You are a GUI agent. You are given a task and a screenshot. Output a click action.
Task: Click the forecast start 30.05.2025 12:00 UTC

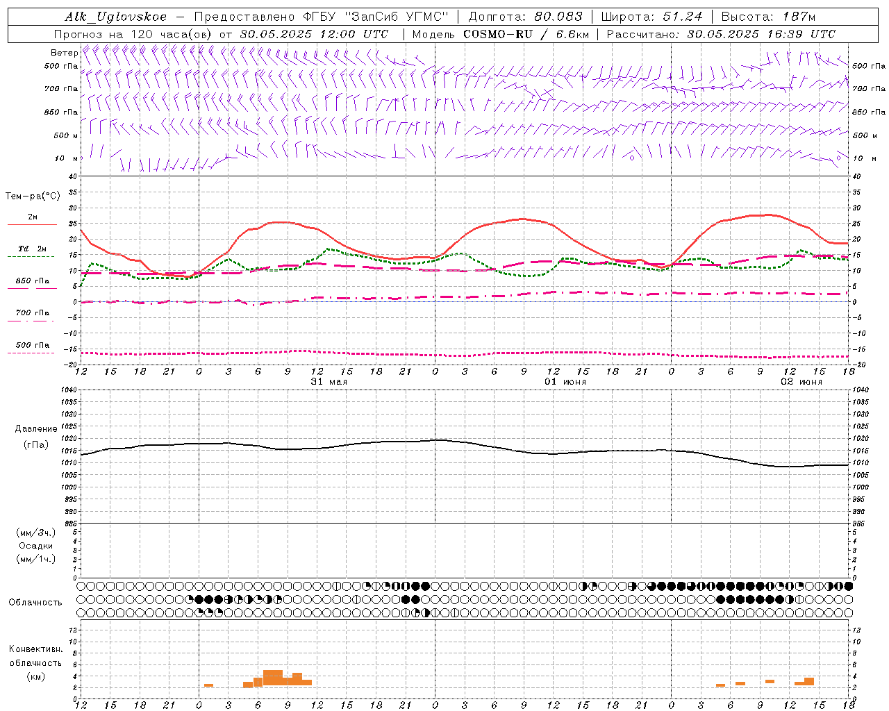point(314,34)
